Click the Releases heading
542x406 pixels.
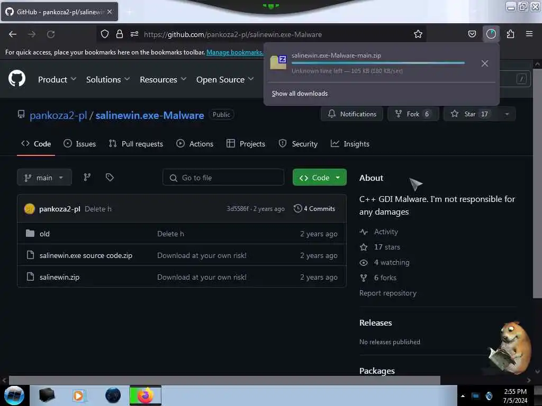[375, 323]
